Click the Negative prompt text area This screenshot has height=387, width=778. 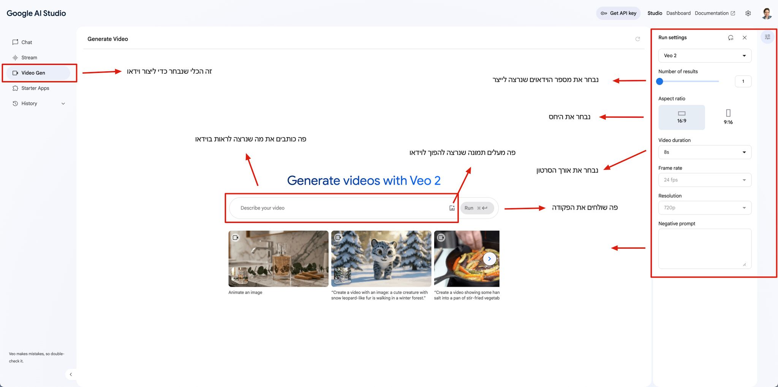tap(705, 249)
